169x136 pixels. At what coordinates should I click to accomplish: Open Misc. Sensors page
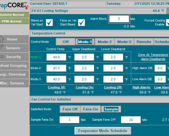(x=14, y=83)
